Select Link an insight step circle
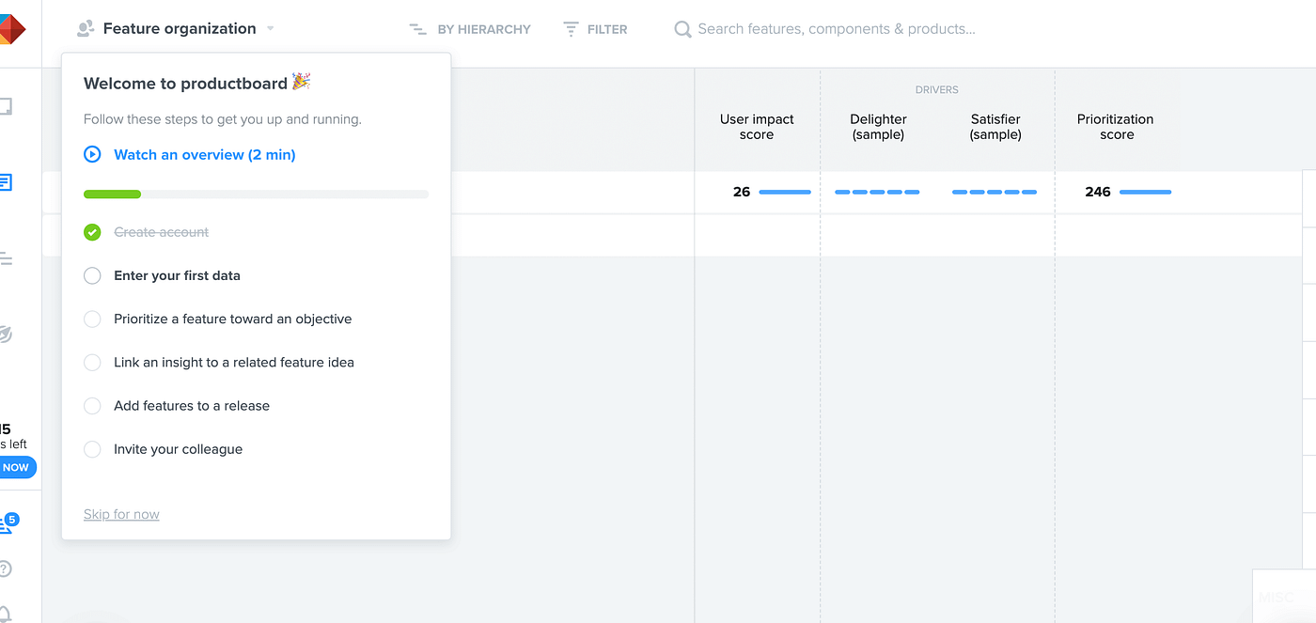Image resolution: width=1316 pixels, height=623 pixels. (x=92, y=362)
